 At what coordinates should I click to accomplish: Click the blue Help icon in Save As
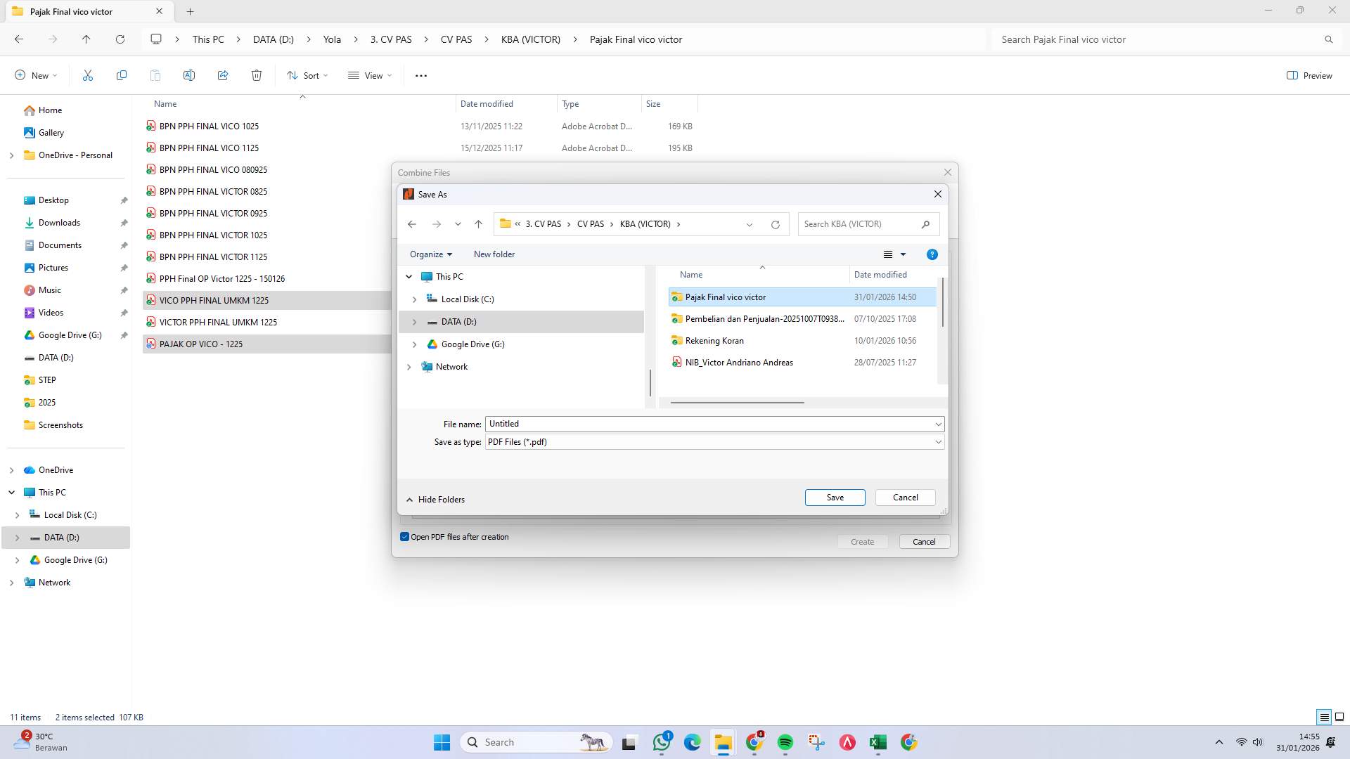tap(932, 254)
